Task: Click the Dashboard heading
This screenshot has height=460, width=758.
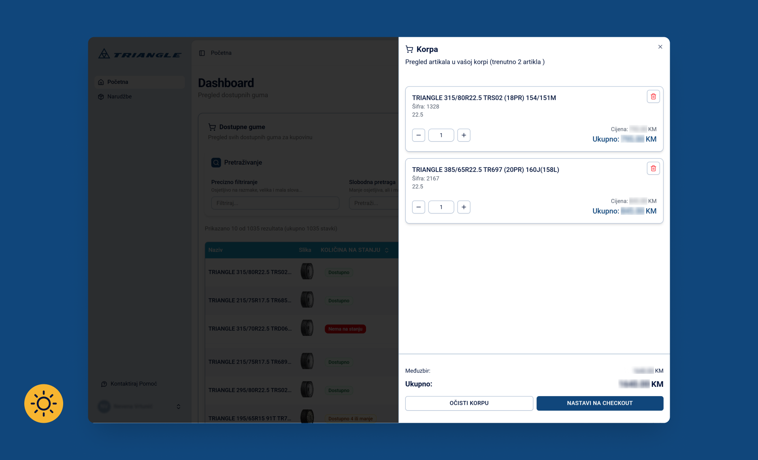Action: tap(226, 83)
